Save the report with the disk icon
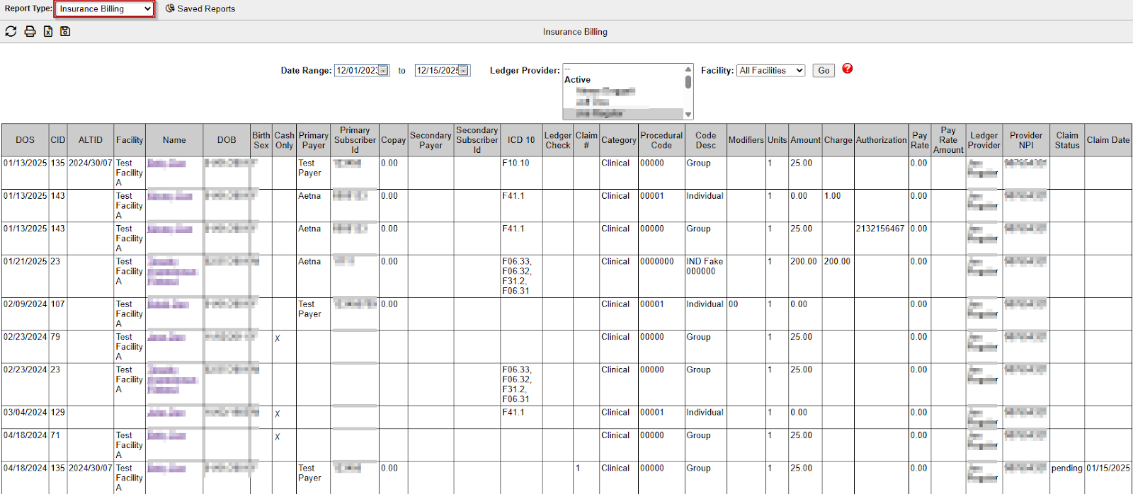The width and height of the screenshot is (1133, 494). click(65, 31)
